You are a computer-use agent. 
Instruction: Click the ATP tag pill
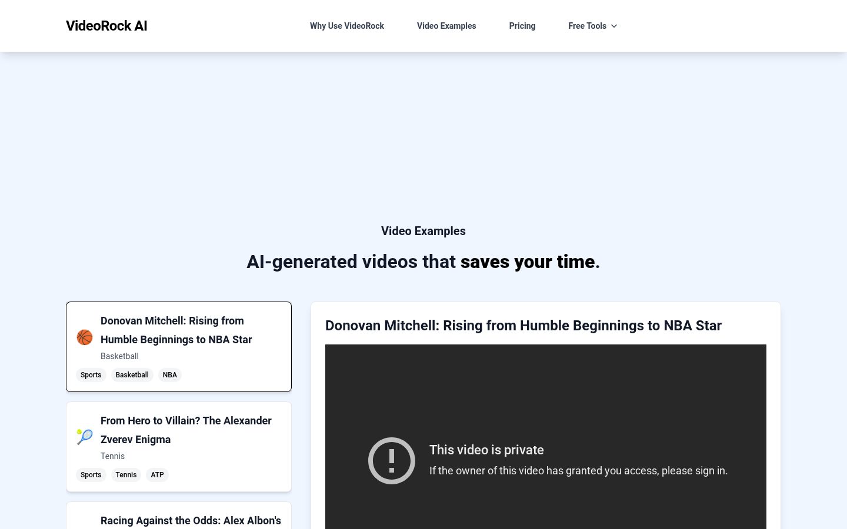157,475
